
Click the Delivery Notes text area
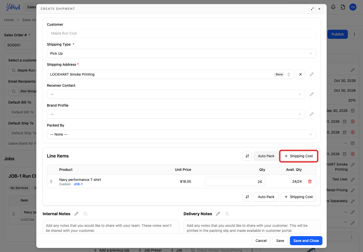[x=252, y=227]
